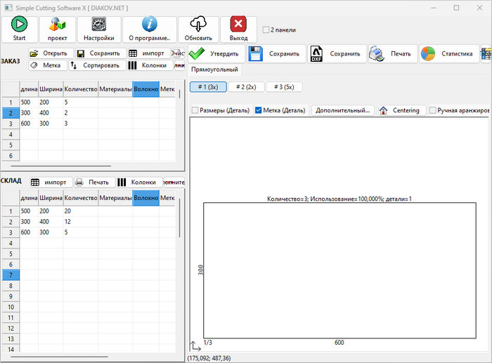Select row 2 header in ЗАКАЗ table
The height and width of the screenshot is (363, 492).
(11, 113)
